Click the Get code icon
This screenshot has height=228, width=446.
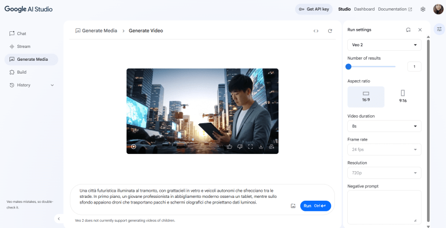[x=316, y=31]
